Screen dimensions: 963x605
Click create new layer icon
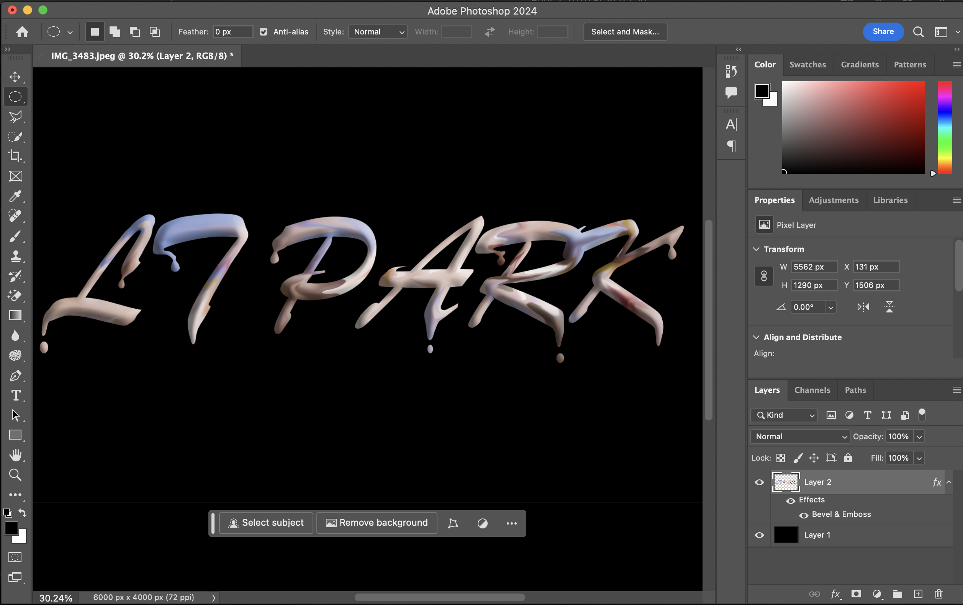(x=918, y=594)
